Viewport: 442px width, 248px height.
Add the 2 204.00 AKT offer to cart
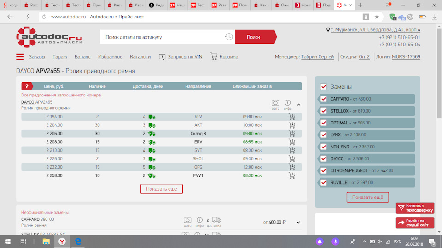pyautogui.click(x=292, y=125)
